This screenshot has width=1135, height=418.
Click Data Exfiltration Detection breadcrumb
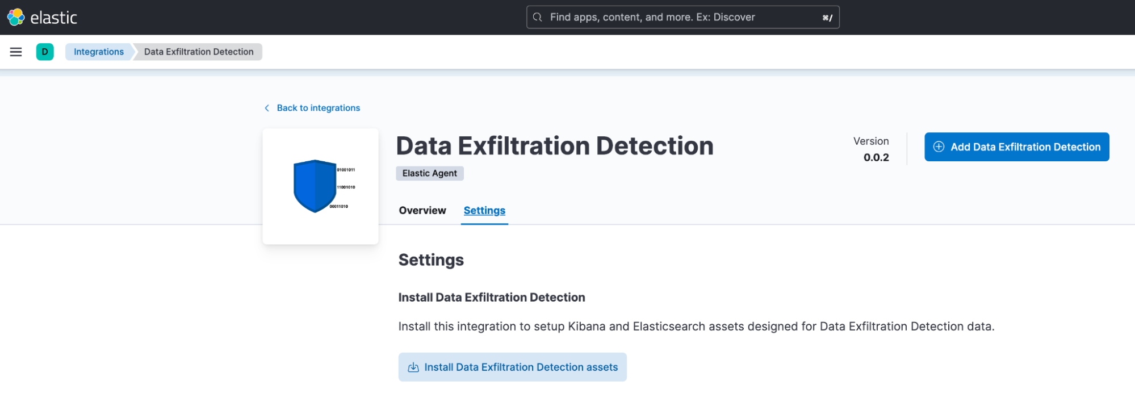[x=199, y=52]
